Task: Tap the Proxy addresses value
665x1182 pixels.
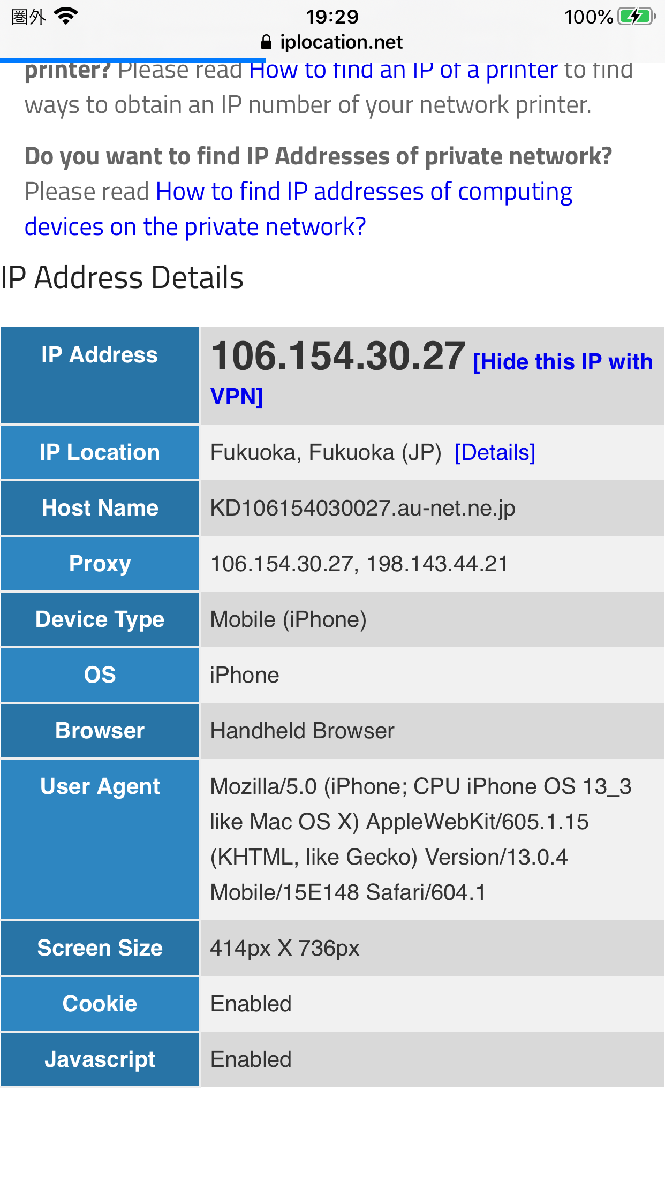Action: point(359,564)
